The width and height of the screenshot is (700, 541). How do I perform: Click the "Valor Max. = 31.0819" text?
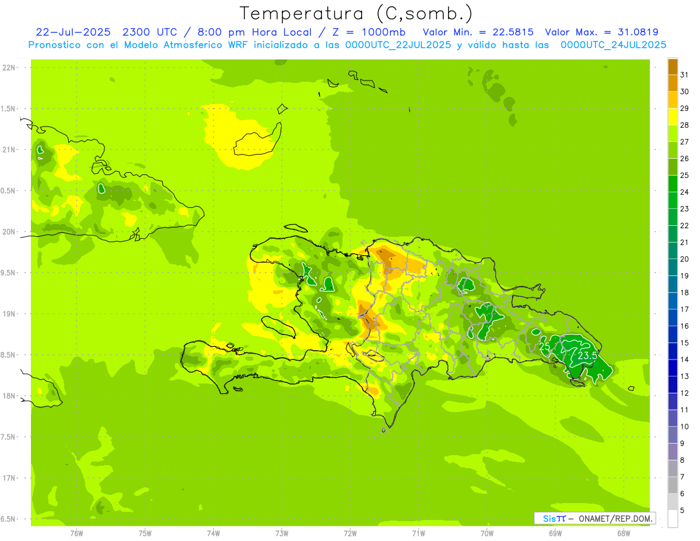click(x=601, y=32)
